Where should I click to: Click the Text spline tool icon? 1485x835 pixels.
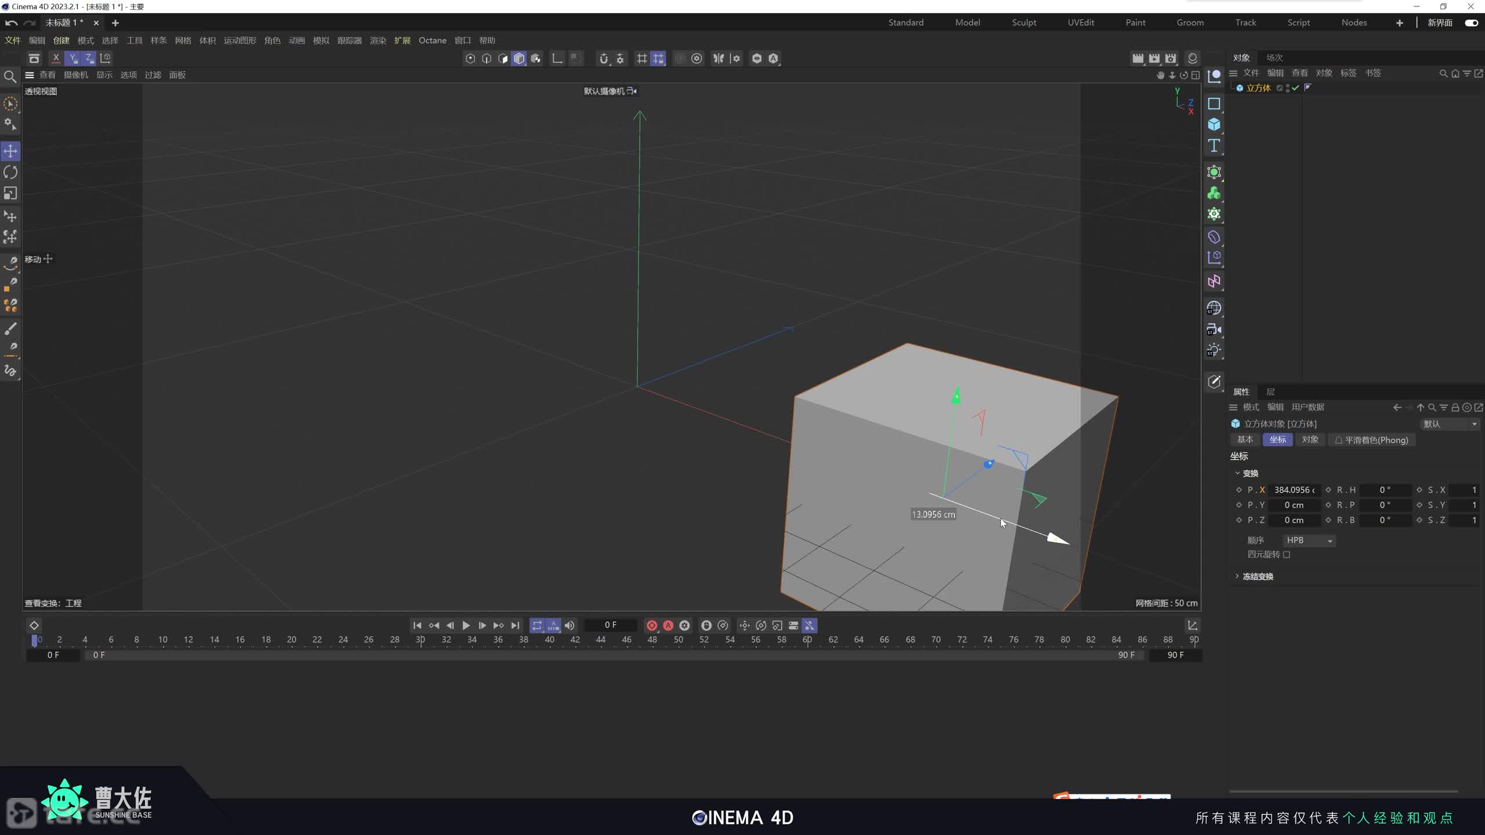(x=1214, y=146)
